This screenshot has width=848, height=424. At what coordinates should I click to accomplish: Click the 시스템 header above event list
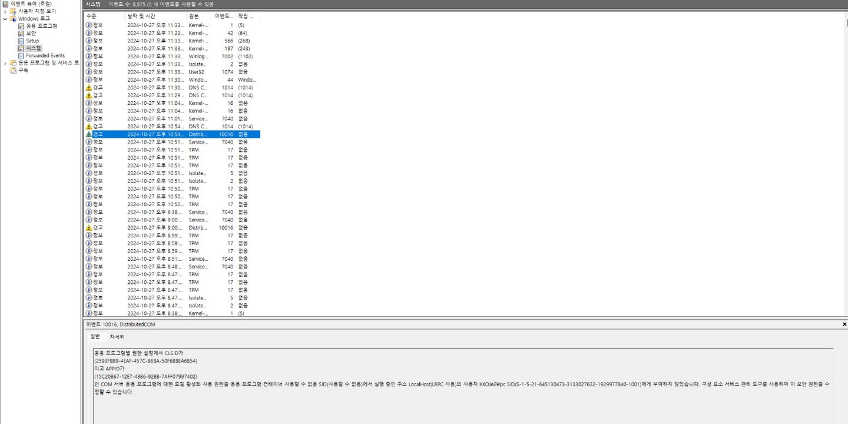pos(93,4)
